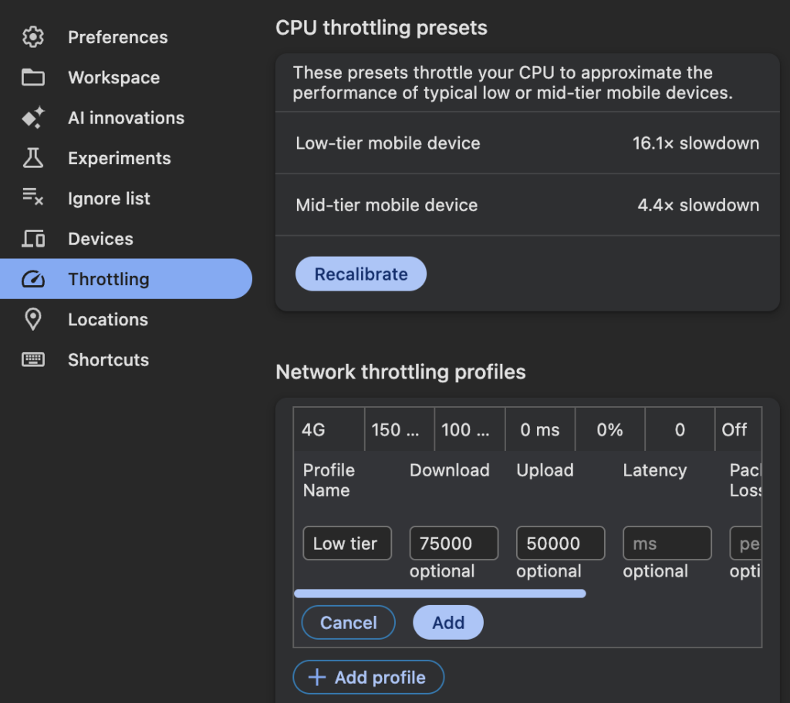This screenshot has height=703, width=790.
Task: Select the Low-tier mobile device preset row
Action: tap(527, 143)
